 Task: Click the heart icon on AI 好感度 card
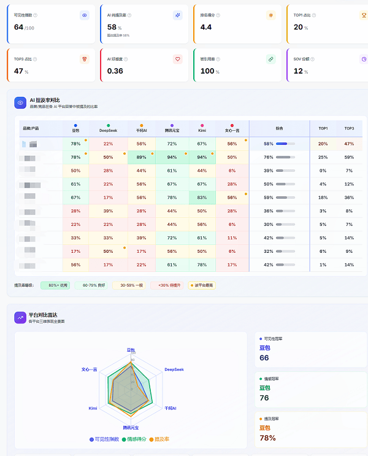178,59
